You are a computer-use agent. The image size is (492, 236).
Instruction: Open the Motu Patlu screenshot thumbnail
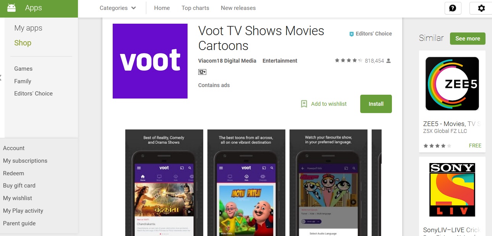click(246, 183)
